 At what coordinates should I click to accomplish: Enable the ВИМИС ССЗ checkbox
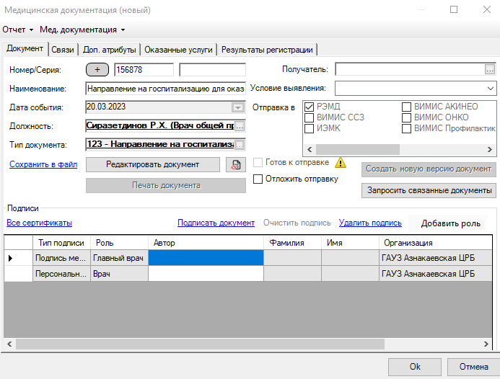point(310,117)
